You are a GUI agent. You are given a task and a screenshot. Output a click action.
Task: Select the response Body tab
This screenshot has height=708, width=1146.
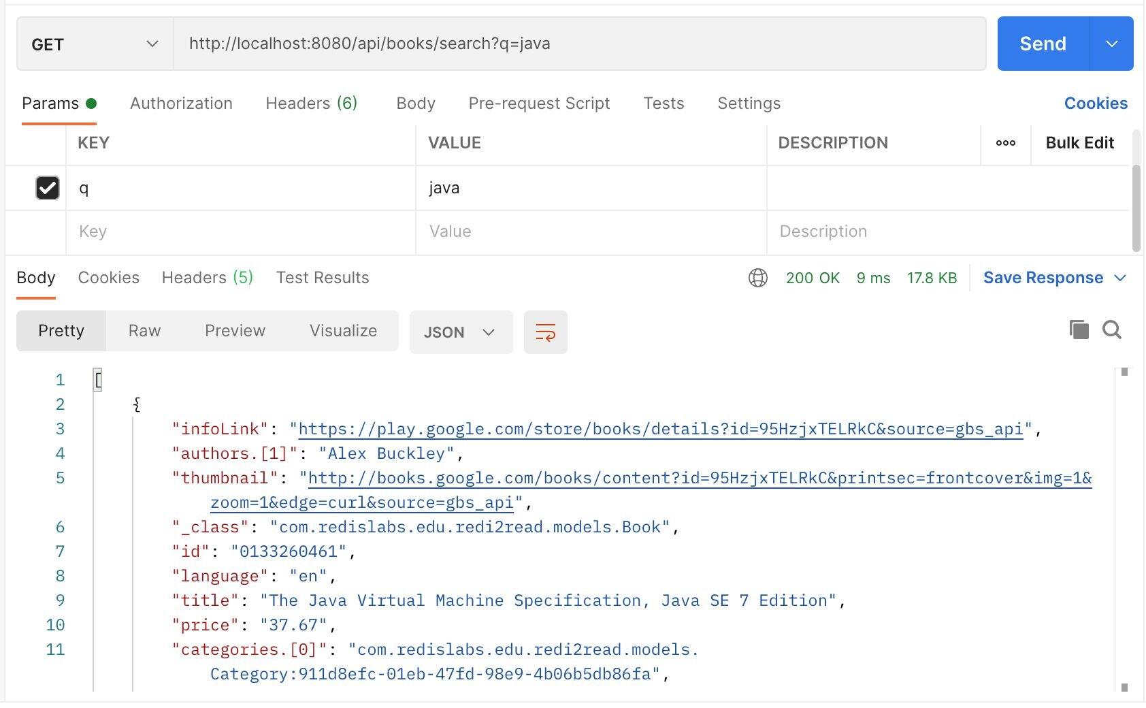(x=36, y=278)
